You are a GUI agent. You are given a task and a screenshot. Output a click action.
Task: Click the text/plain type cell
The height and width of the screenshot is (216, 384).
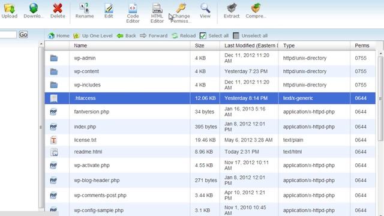coord(293,140)
